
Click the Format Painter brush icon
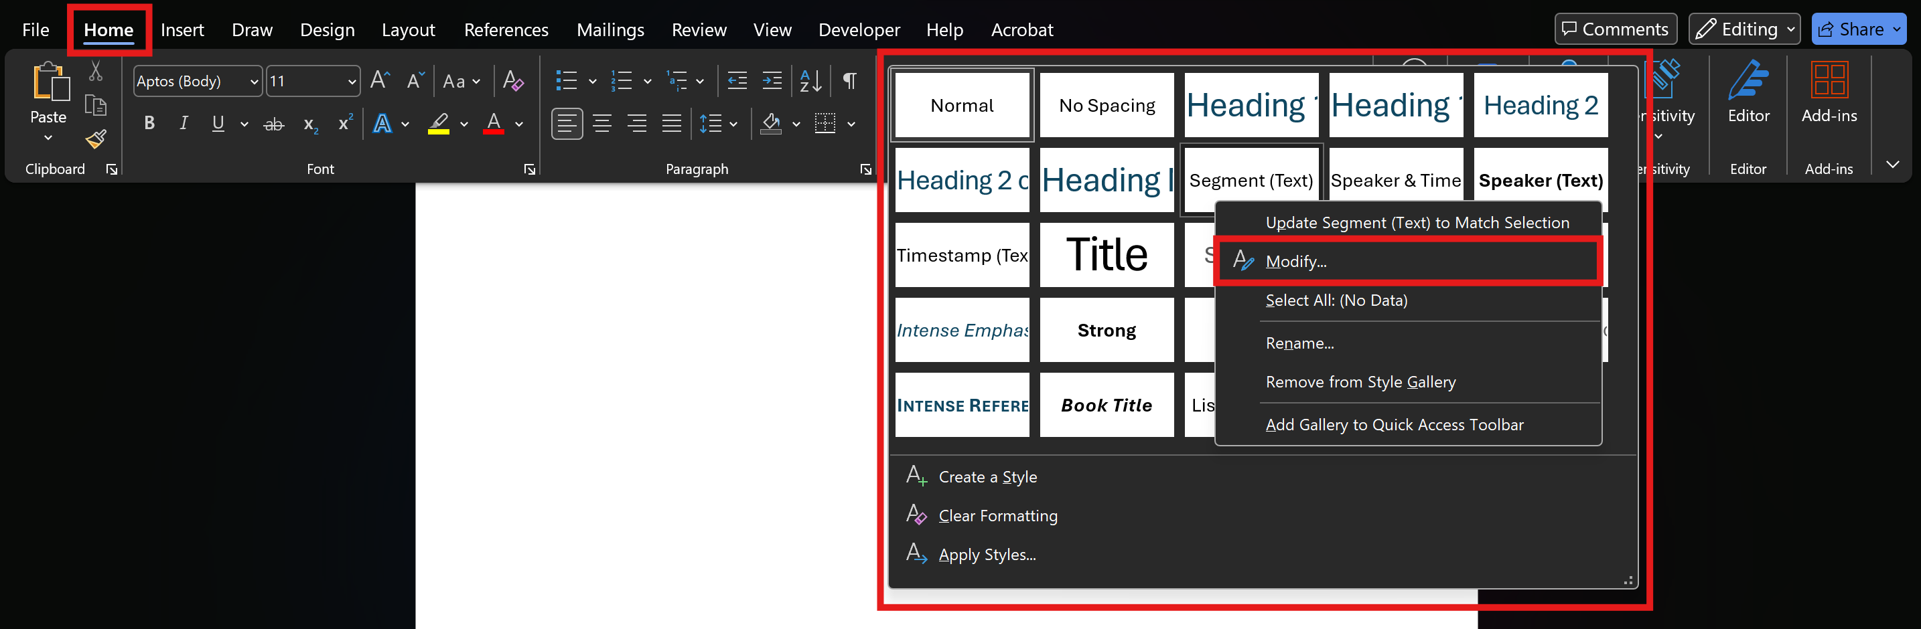pos(96,139)
